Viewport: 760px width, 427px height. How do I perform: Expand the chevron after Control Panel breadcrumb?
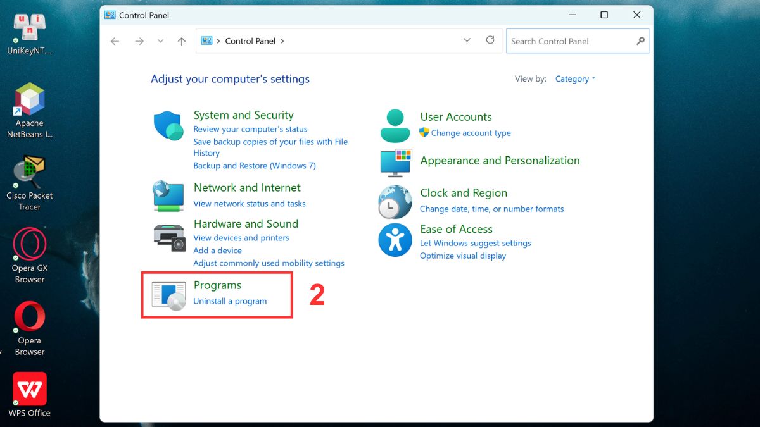(282, 41)
